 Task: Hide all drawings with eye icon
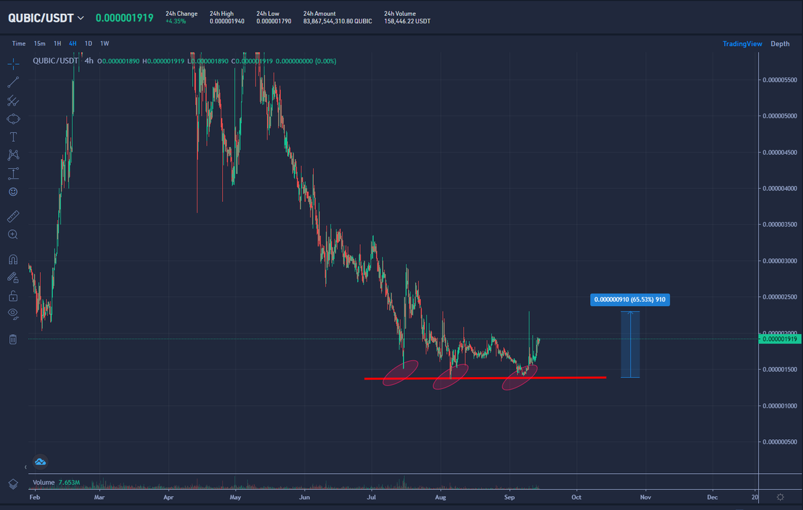(13, 313)
